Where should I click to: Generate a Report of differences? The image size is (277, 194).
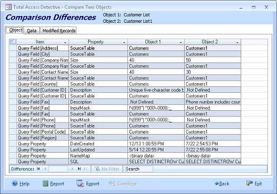pos(54,183)
